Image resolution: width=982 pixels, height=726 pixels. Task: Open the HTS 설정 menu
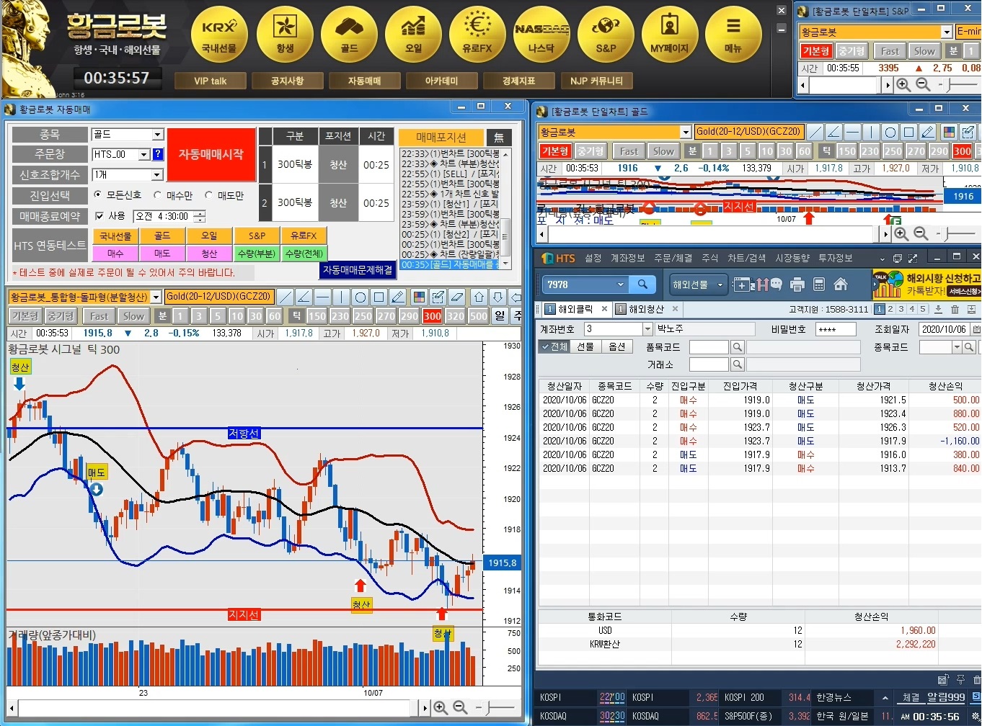tap(593, 258)
